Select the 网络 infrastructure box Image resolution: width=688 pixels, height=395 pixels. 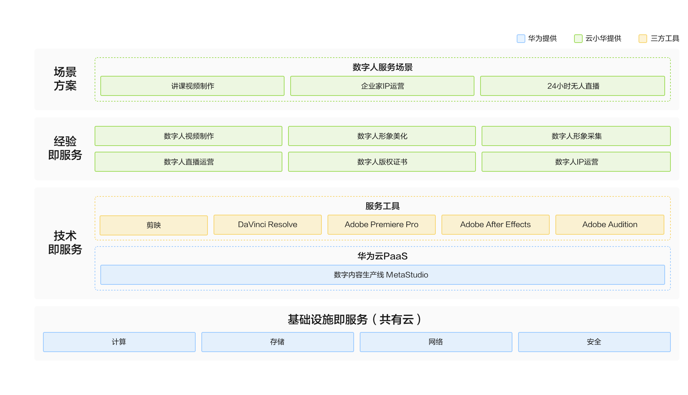(x=436, y=342)
